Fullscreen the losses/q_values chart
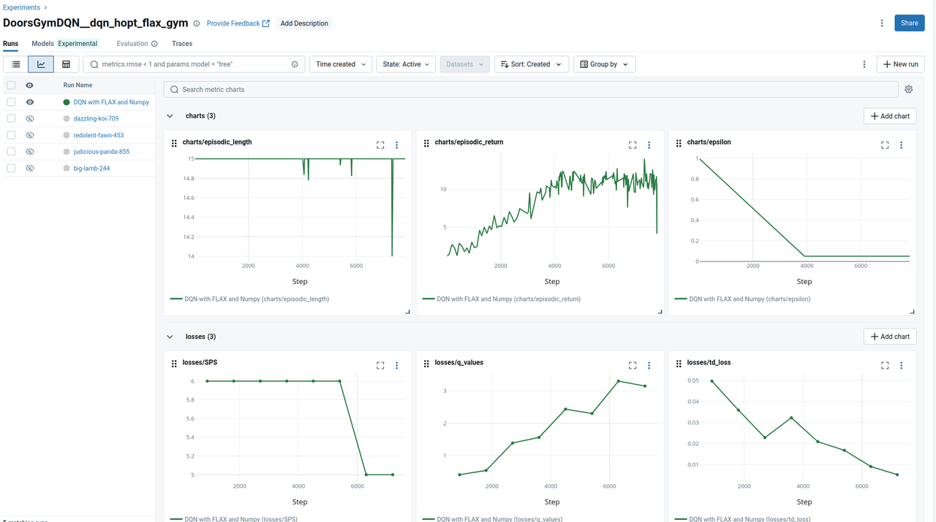This screenshot has width=936, height=522. 633,365
